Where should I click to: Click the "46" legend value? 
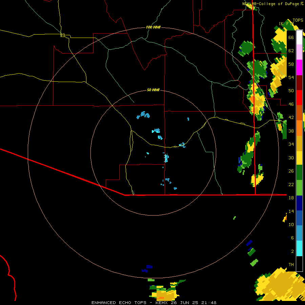tap(291, 104)
